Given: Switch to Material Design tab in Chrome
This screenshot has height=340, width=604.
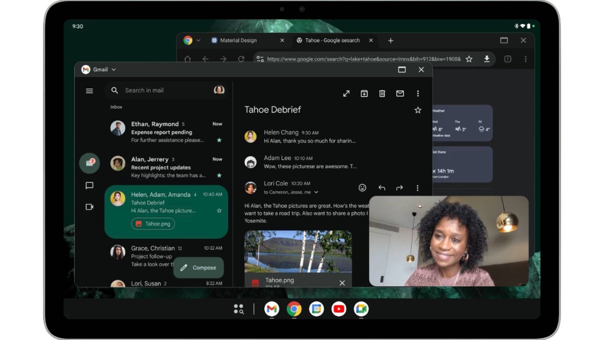Looking at the screenshot, I should click(x=238, y=40).
